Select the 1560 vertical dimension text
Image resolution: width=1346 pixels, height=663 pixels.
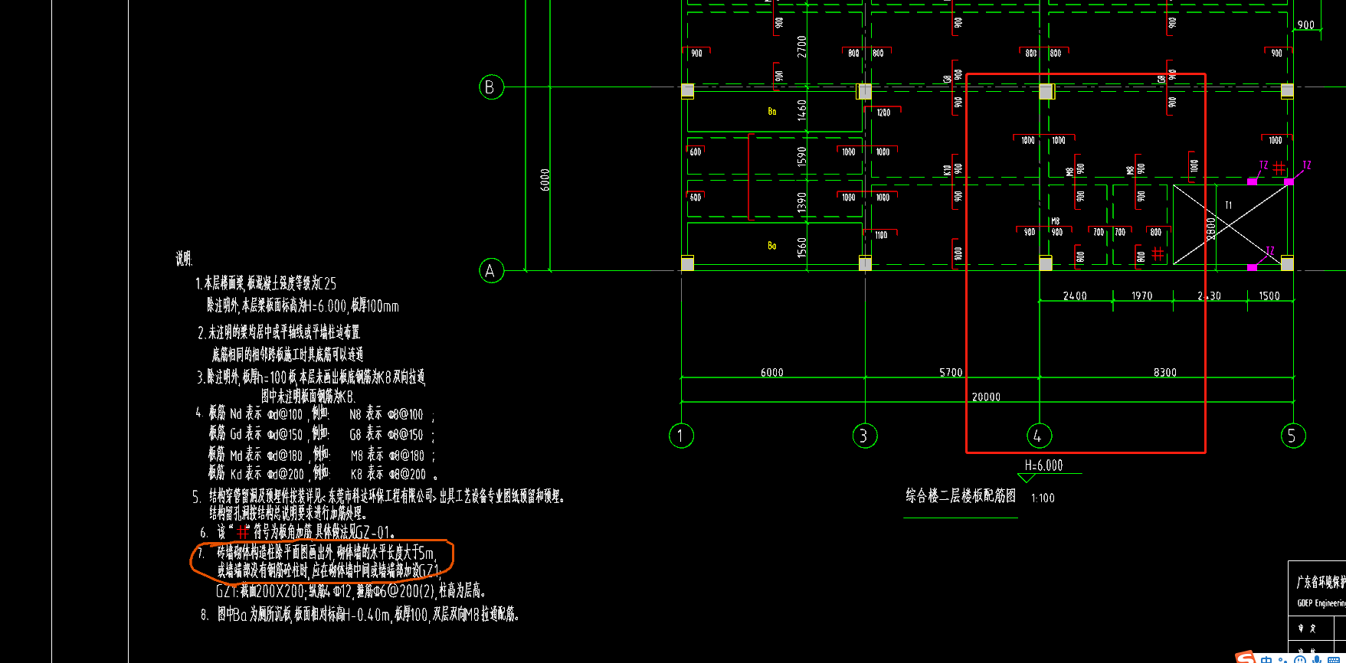coord(802,247)
